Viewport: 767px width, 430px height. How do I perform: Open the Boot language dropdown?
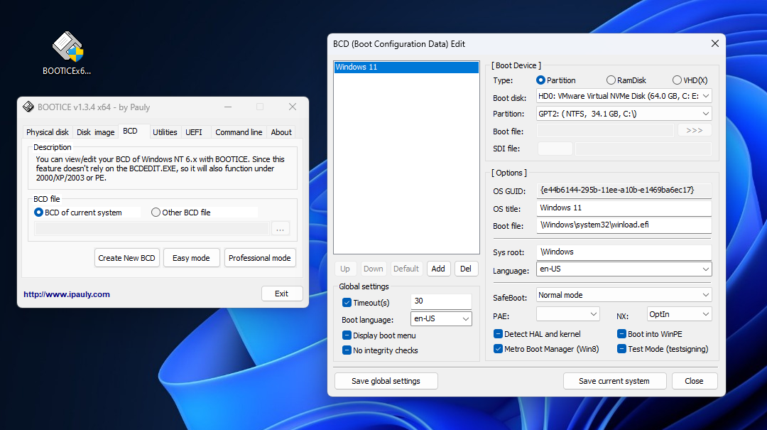pyautogui.click(x=441, y=318)
